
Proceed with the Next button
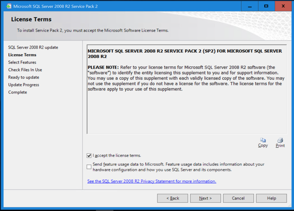206,198
